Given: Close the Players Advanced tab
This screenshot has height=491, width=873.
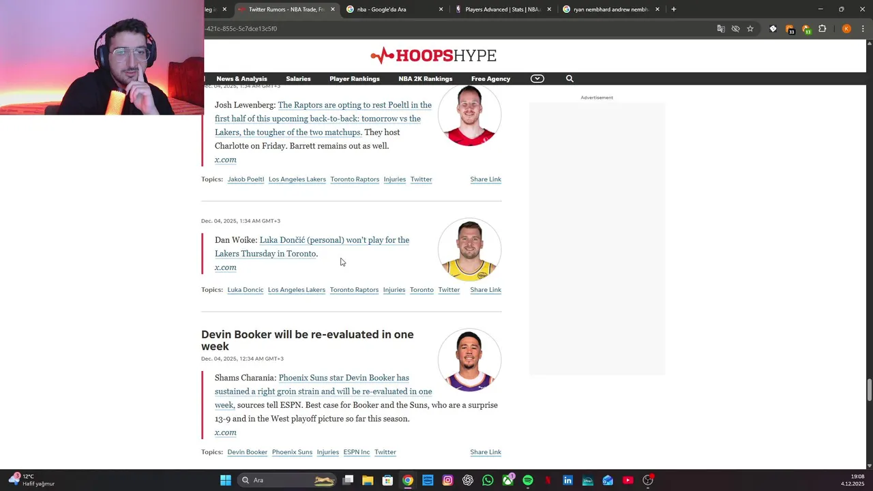Looking at the screenshot, I should tap(549, 10).
